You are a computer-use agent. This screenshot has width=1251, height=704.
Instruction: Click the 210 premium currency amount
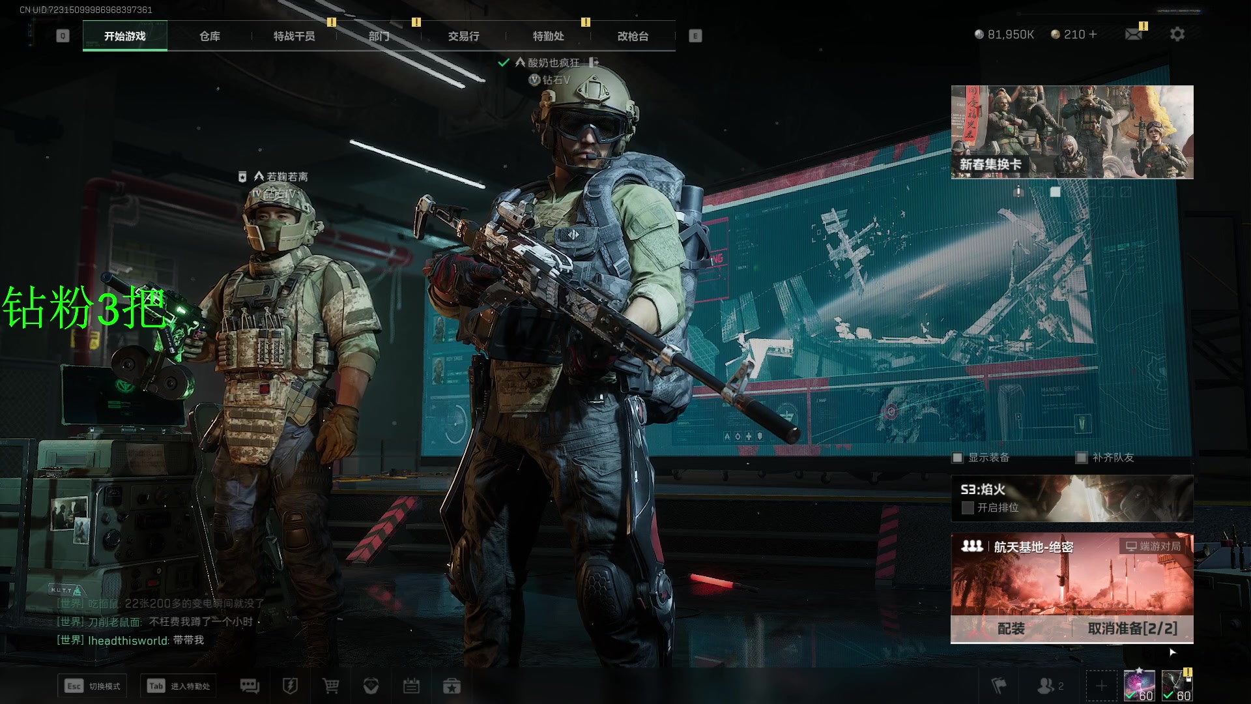pos(1074,34)
